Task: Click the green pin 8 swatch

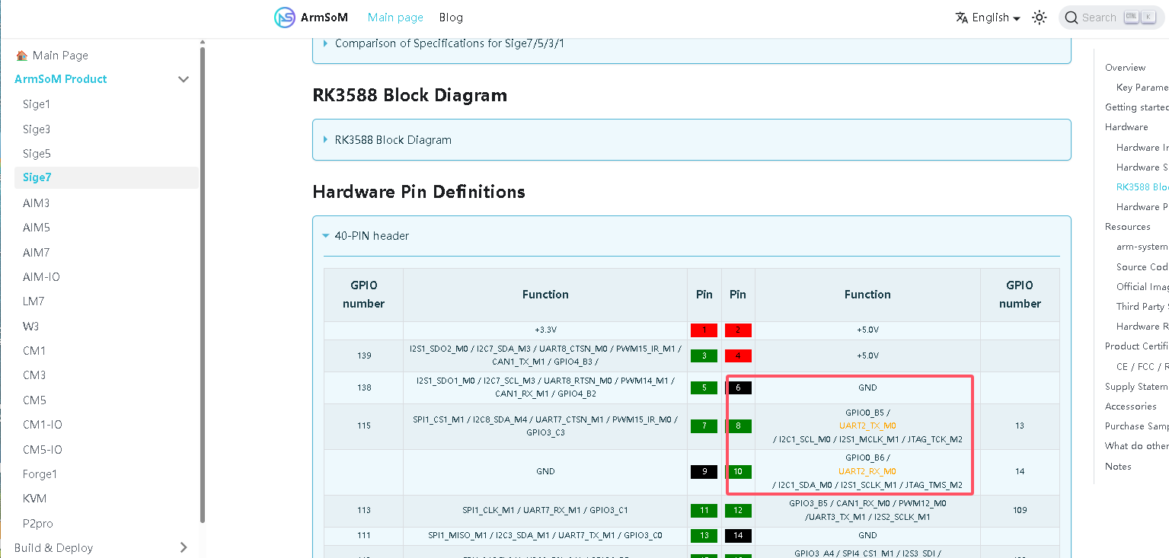Action: pos(738,426)
